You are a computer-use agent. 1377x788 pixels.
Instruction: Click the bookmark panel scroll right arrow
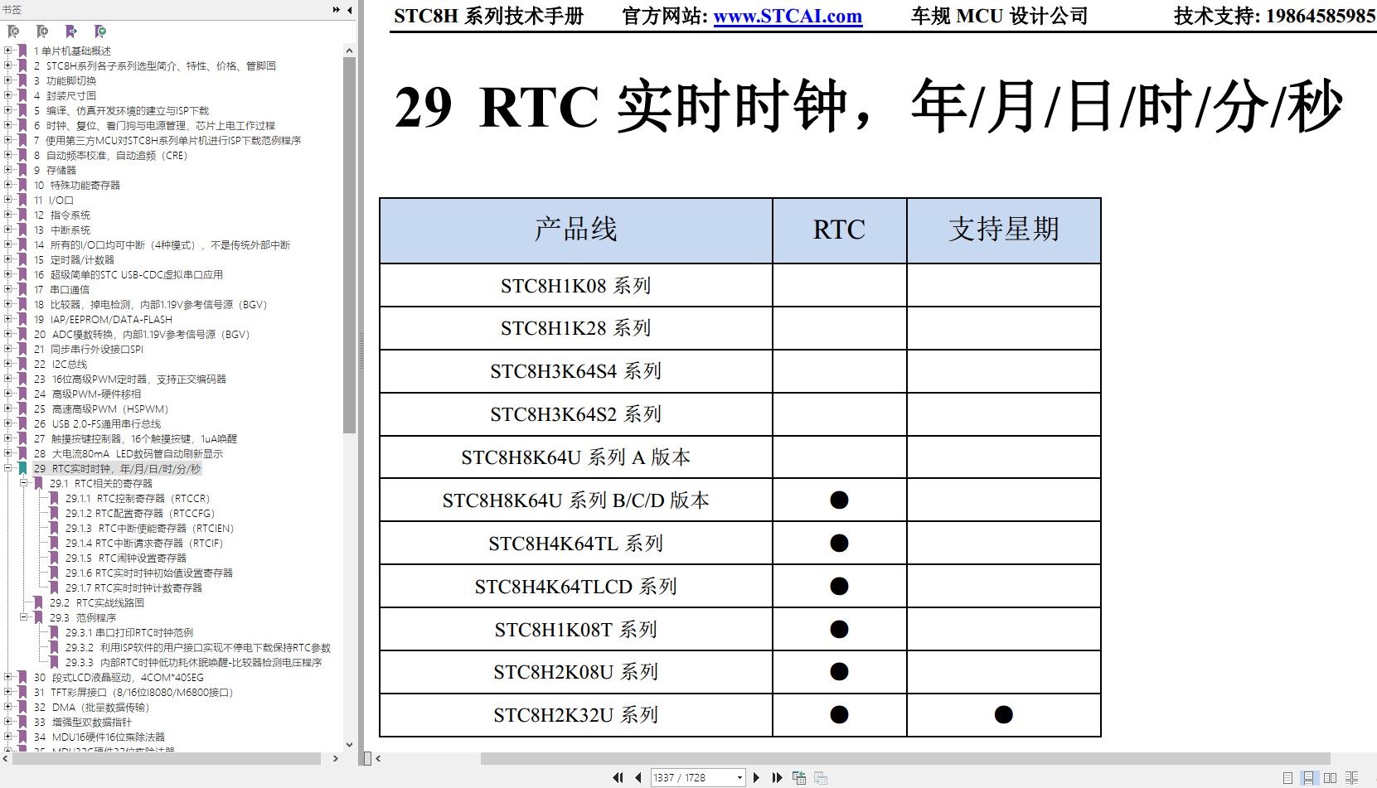coord(336,758)
